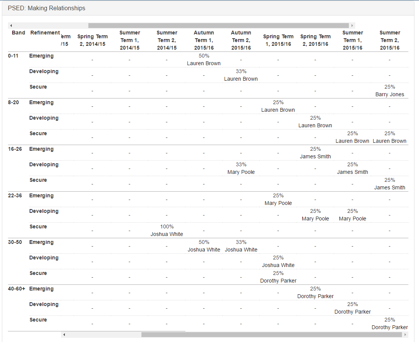Select Spring Term 2, 2014/15 column header

pyautogui.click(x=93, y=40)
